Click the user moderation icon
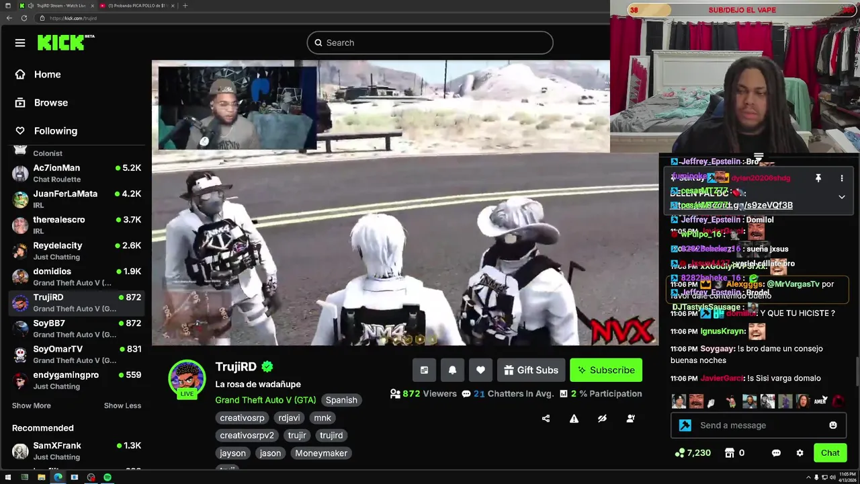Screen dimensions: 860x484 coord(630,418)
